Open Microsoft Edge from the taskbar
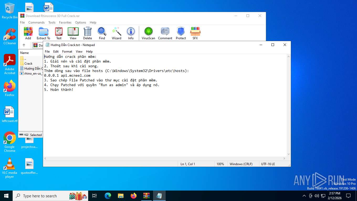 [108, 196]
